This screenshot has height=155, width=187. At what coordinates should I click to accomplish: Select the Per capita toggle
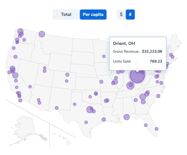pos(93,15)
